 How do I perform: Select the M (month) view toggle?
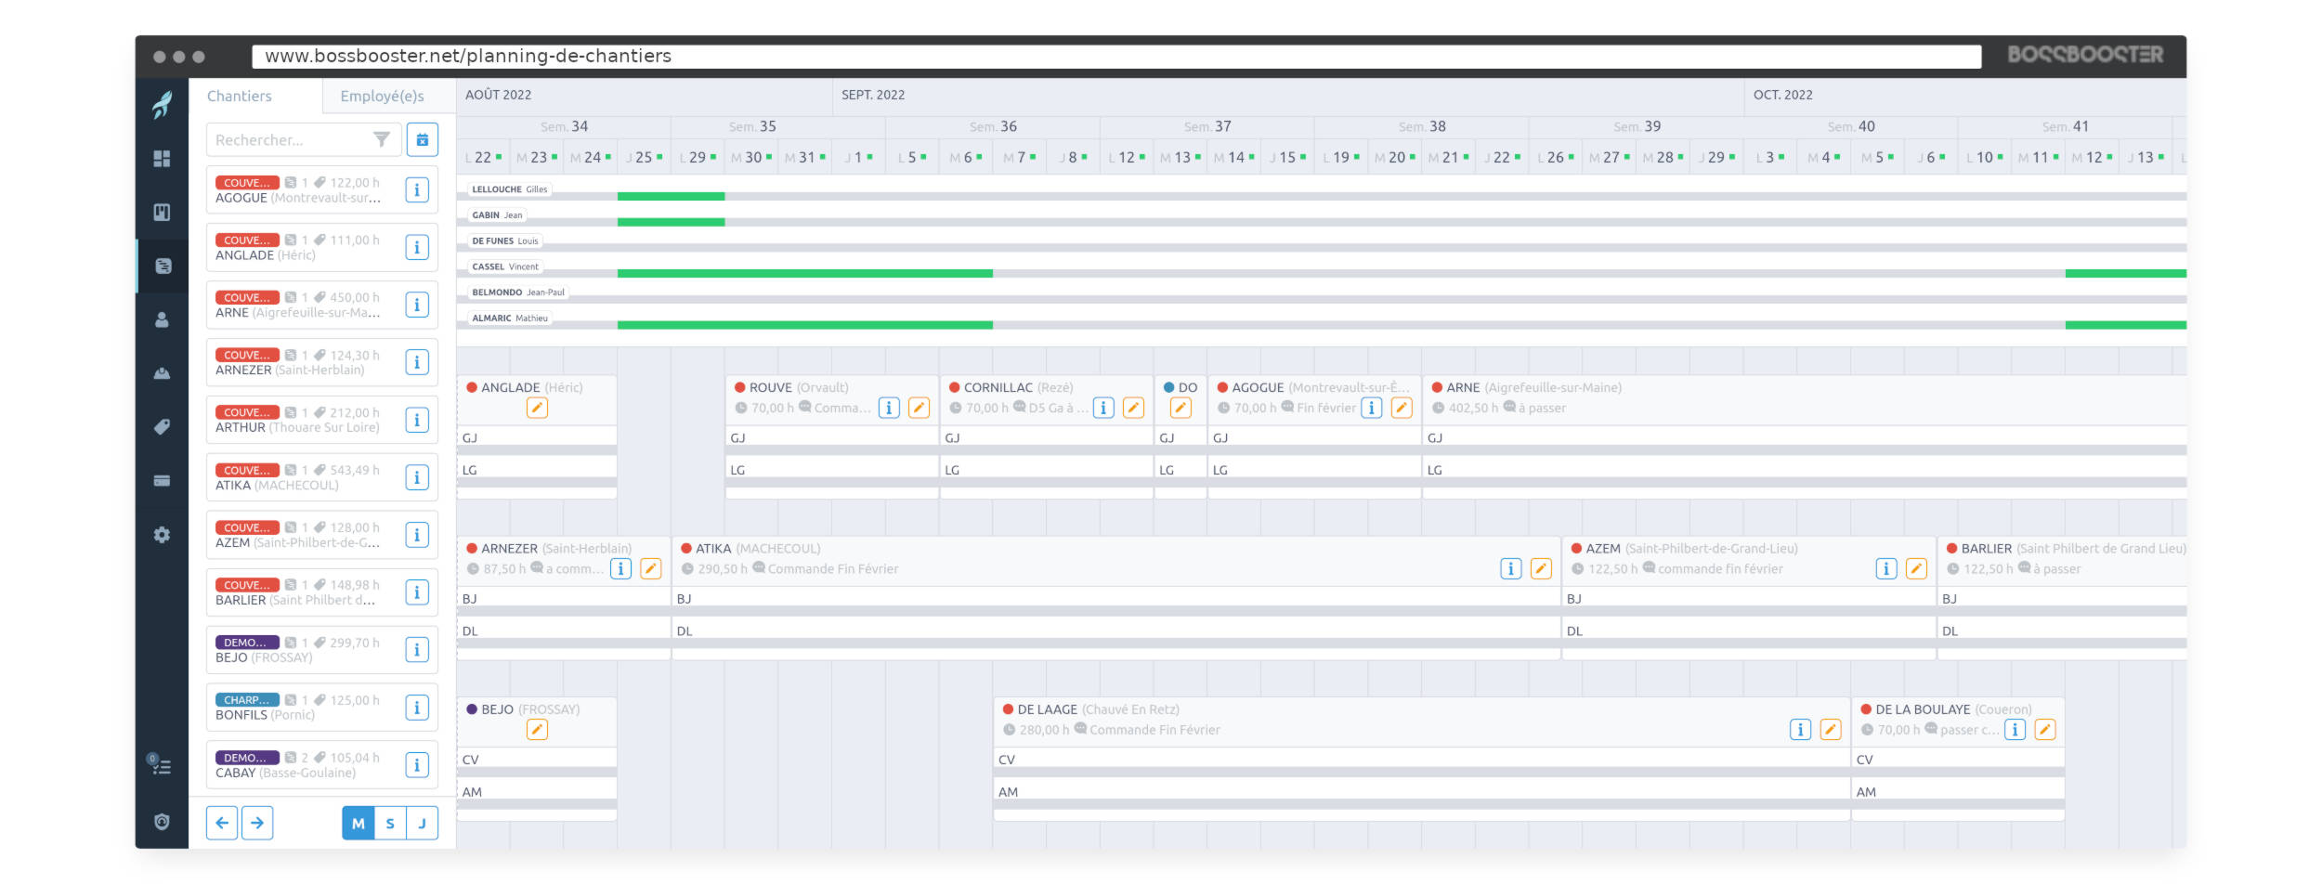359,824
